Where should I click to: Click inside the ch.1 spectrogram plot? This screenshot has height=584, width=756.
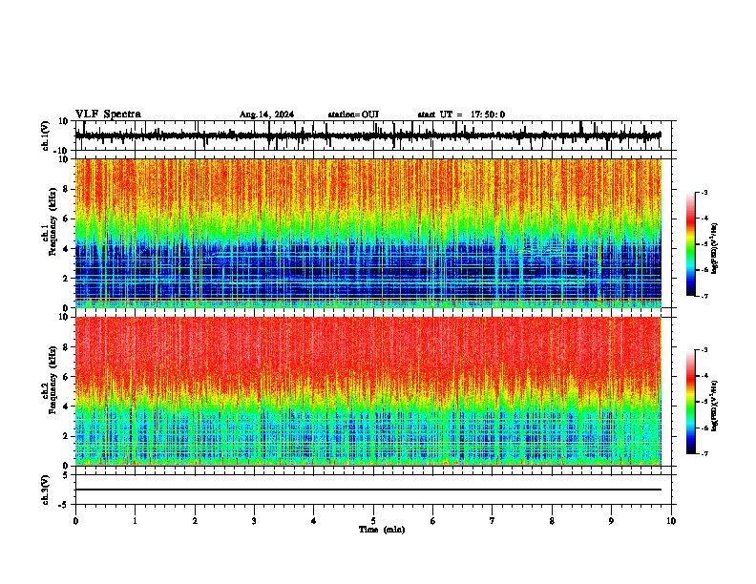pyautogui.click(x=368, y=233)
